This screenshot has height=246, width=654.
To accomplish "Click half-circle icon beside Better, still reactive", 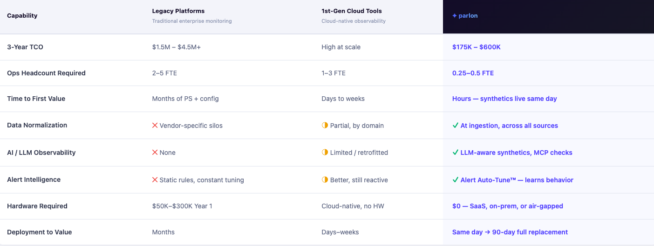I will pos(325,180).
